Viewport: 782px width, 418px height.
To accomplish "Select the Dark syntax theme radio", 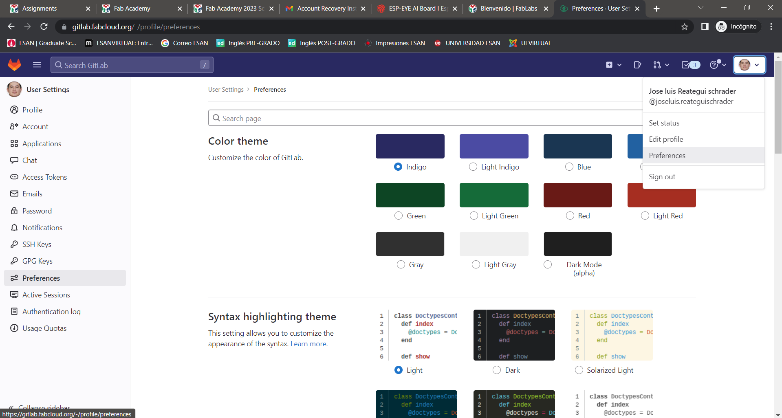I will coord(497,370).
